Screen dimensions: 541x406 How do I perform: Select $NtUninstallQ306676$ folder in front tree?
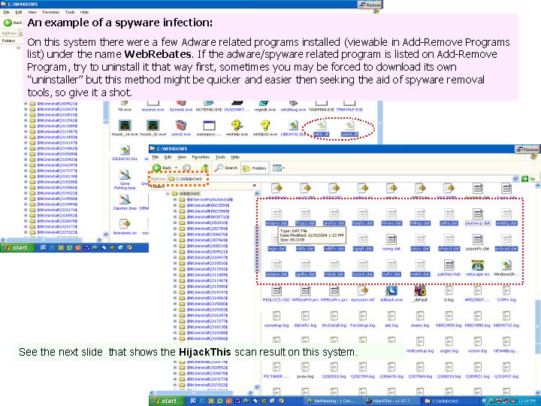204,234
